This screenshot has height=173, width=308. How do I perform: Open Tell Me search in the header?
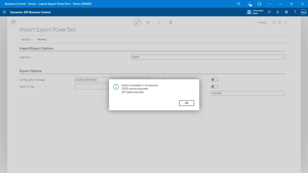point(269,12)
